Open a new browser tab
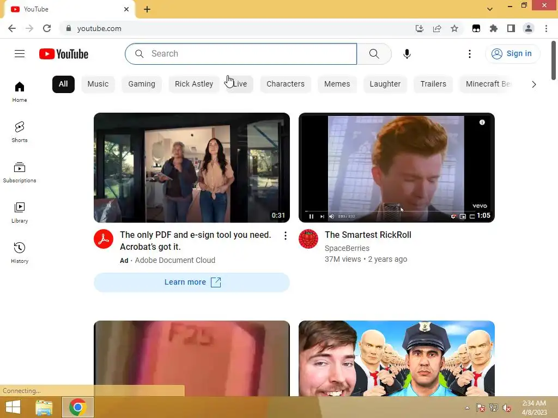 tap(147, 9)
